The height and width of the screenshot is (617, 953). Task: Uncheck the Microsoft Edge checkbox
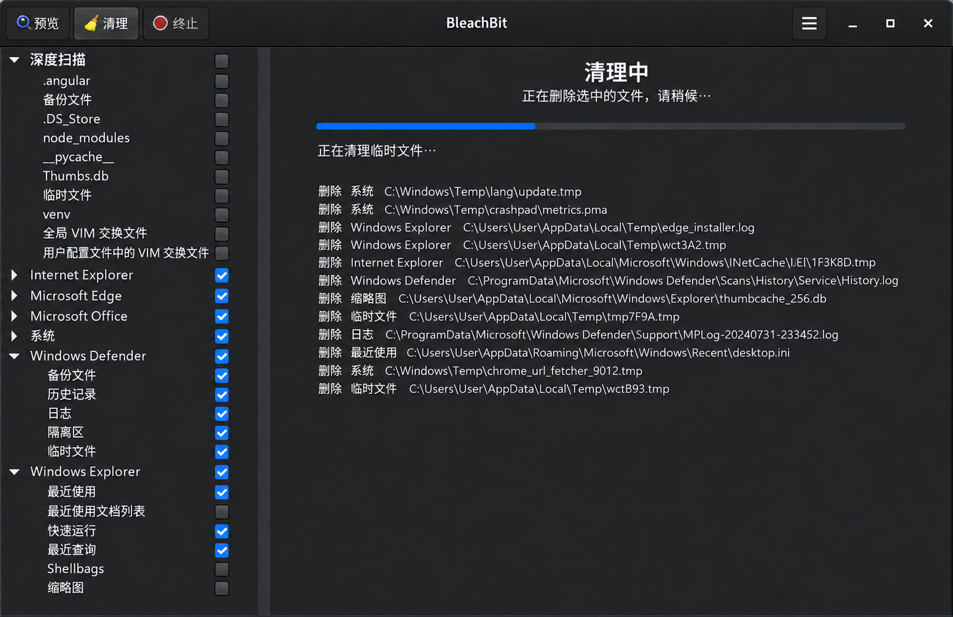click(x=222, y=296)
